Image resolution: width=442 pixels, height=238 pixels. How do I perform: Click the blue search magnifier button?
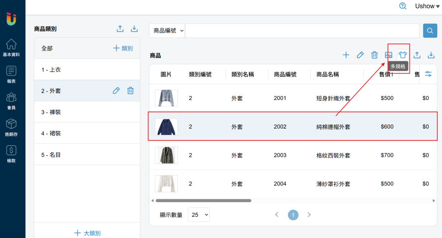[430, 31]
